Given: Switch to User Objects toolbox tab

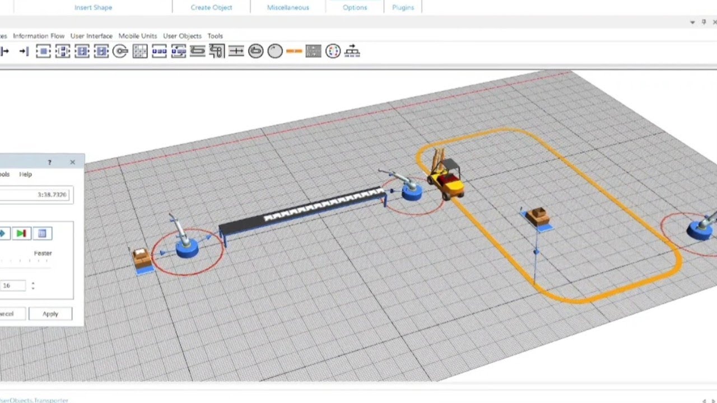Looking at the screenshot, I should (x=182, y=36).
